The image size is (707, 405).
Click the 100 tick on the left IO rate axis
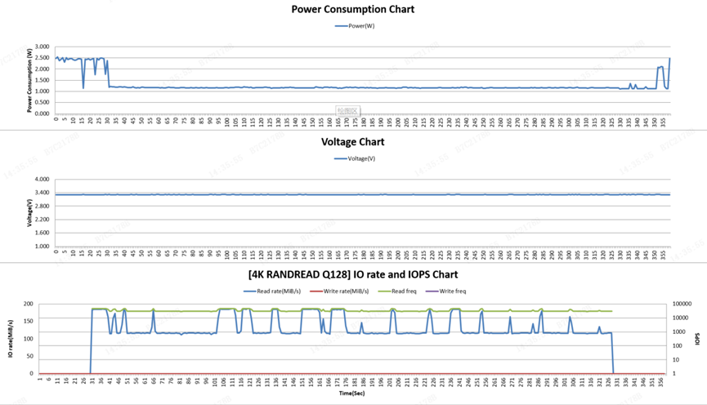[x=29, y=339]
